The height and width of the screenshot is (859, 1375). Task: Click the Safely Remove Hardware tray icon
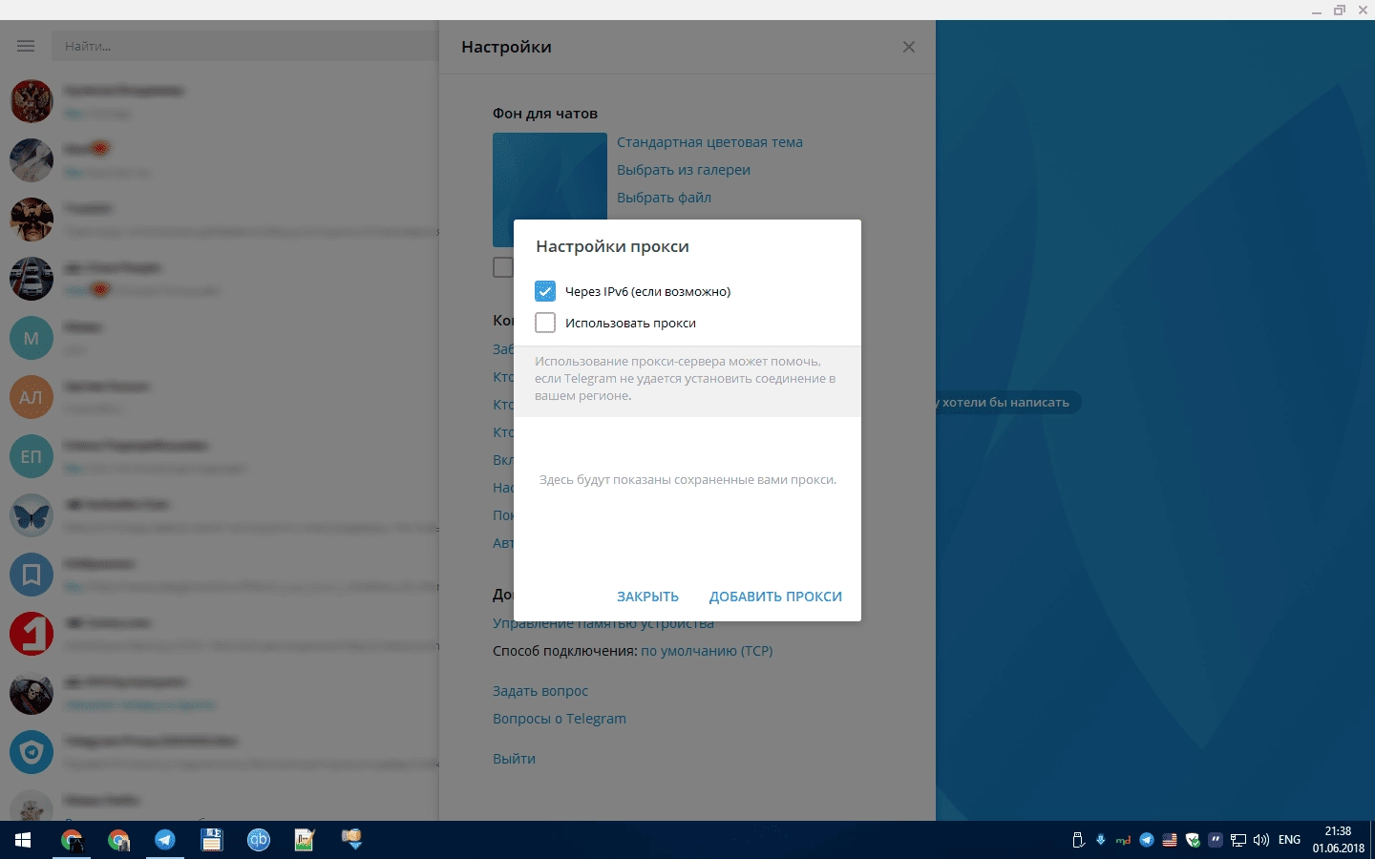coord(1078,840)
